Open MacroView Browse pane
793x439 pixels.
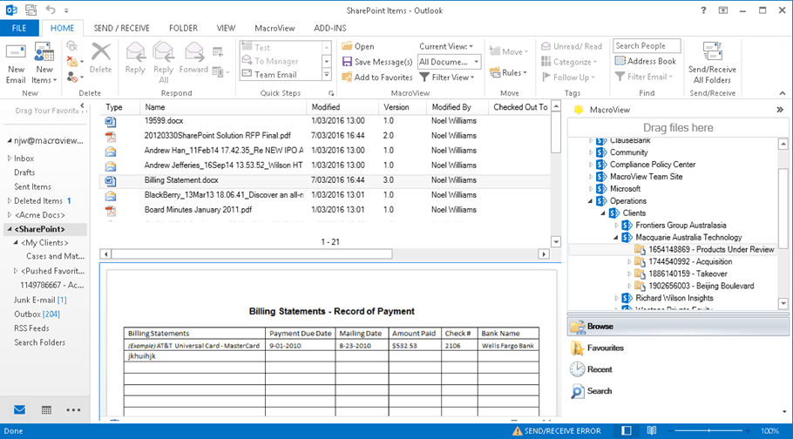coord(678,327)
